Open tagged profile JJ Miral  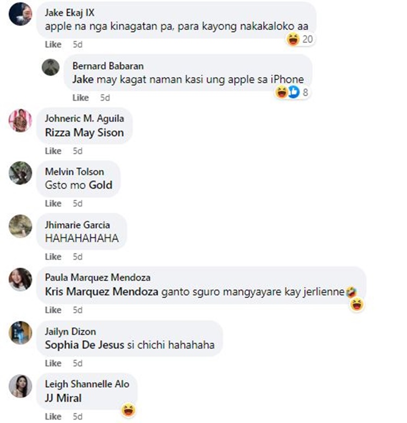[63, 398]
